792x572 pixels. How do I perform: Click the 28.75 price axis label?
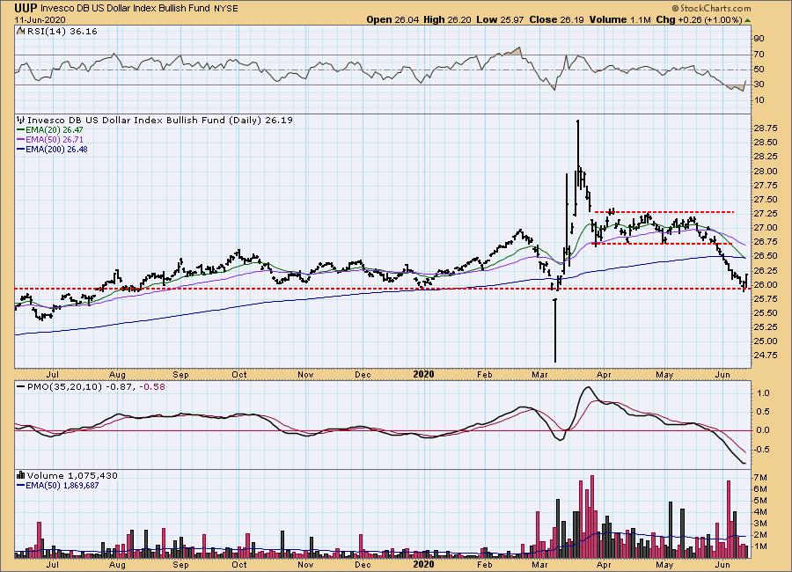(x=766, y=128)
